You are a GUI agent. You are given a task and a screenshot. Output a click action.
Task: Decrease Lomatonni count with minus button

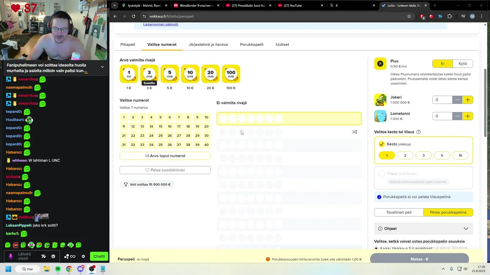point(457,116)
